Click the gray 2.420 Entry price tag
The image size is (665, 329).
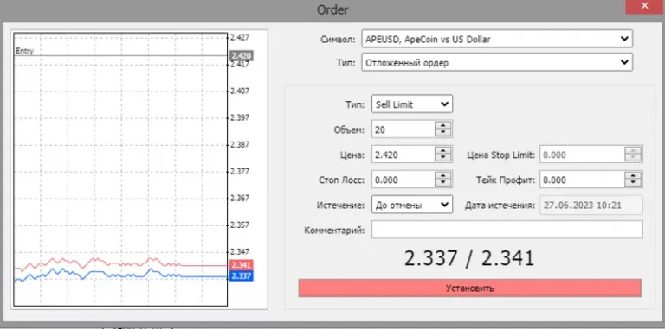click(x=242, y=56)
